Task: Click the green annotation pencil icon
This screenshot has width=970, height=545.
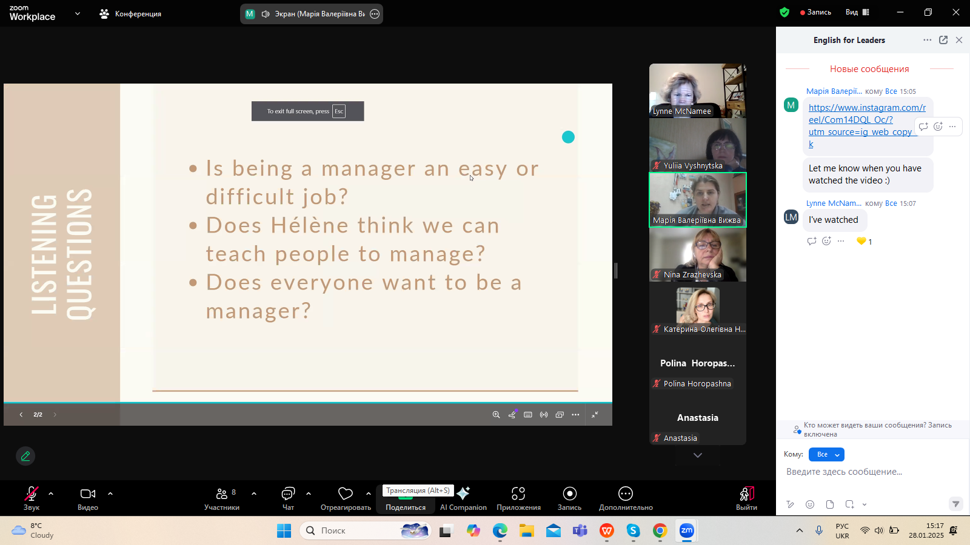Action: coord(25,456)
